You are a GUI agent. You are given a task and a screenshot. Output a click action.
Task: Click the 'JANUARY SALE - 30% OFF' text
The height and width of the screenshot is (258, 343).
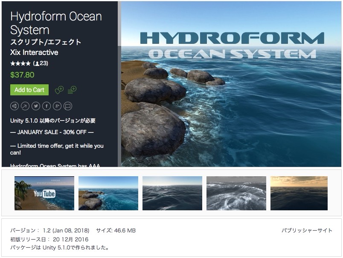click(52, 132)
